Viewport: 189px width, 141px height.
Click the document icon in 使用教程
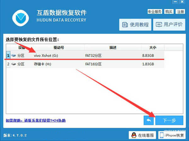click(x=125, y=25)
